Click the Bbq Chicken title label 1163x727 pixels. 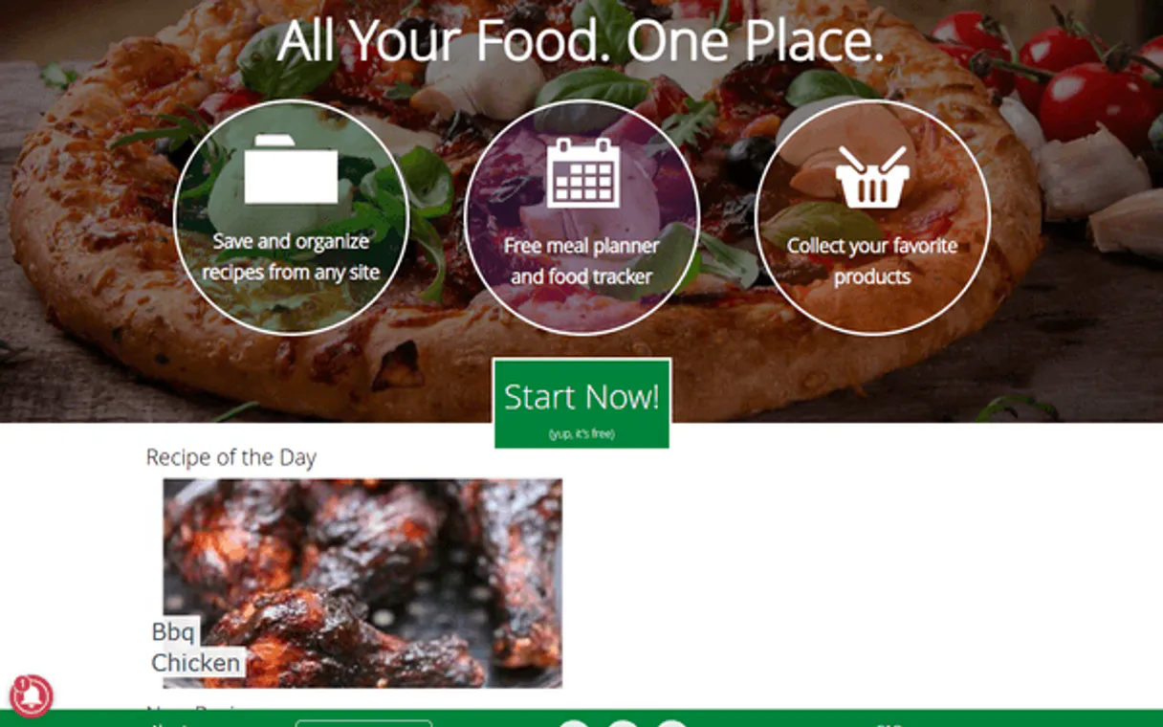point(196,647)
